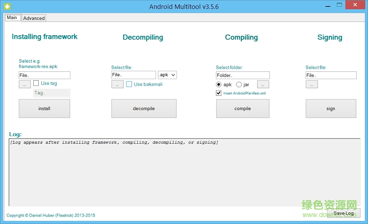Click inside the Log text area
This screenshot has height=224, width=368.
[184, 172]
